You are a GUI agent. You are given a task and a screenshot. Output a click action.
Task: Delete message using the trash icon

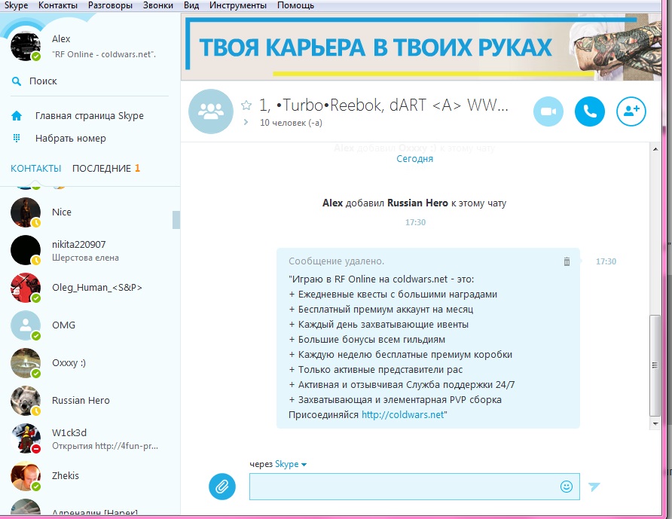click(567, 261)
